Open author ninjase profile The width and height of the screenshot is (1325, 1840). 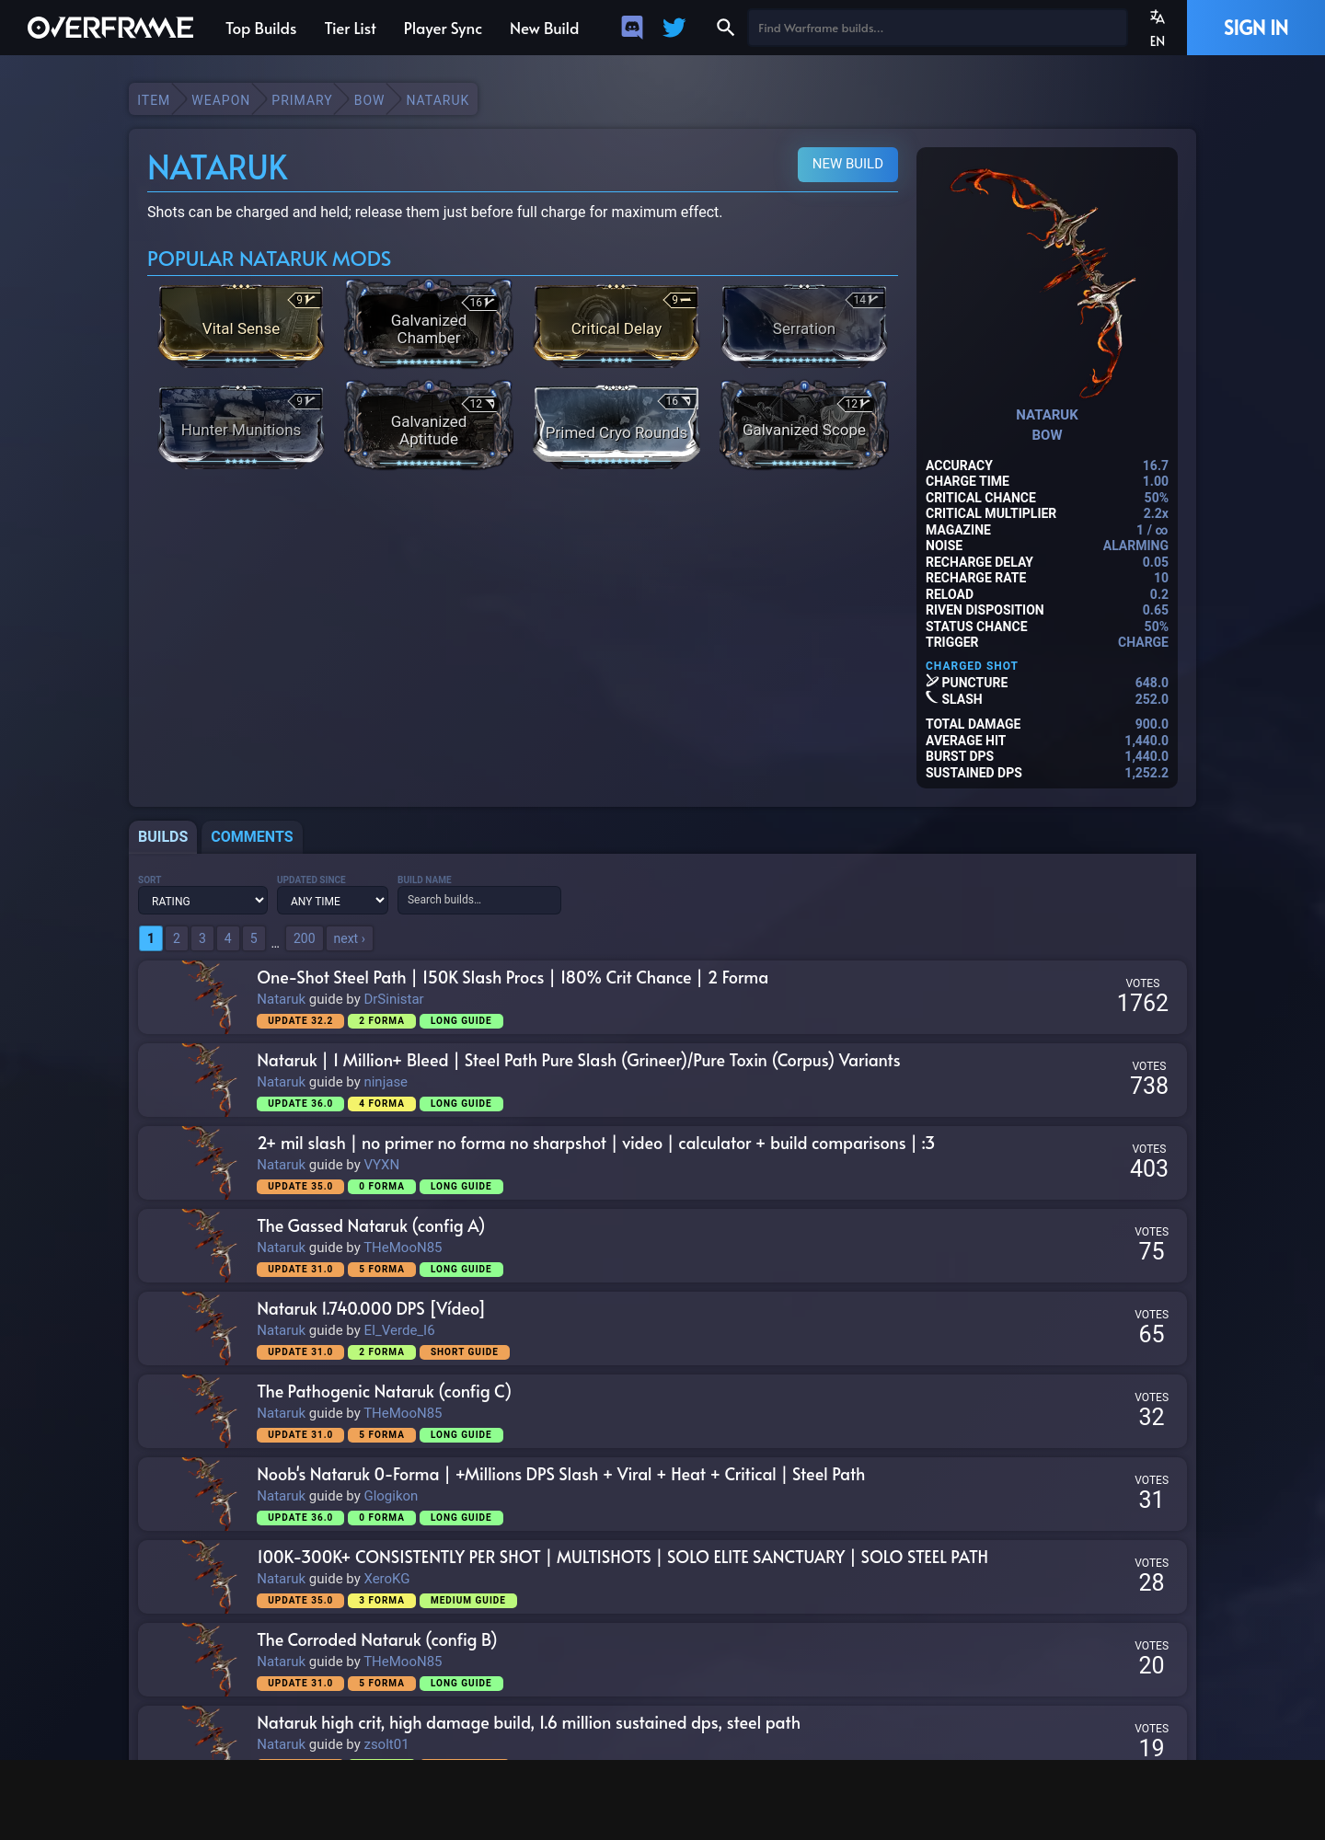386,1082
